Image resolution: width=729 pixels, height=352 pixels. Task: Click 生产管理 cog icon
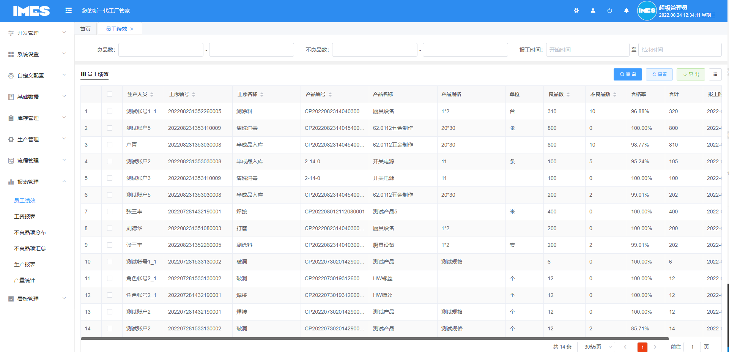(x=11, y=139)
